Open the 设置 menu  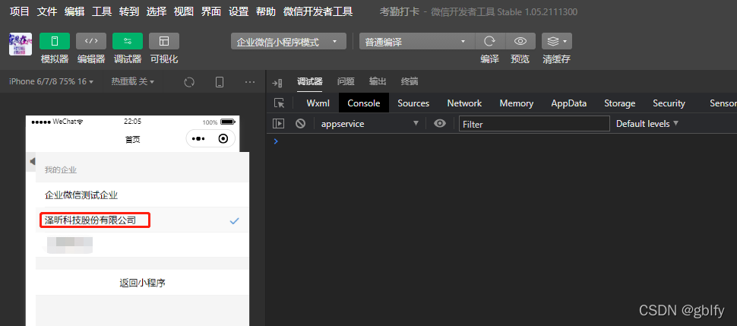point(239,11)
